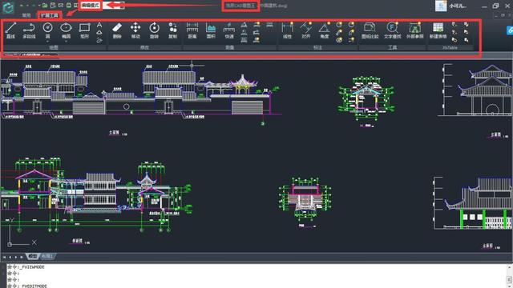Activate the 删除 (Erase) tool

click(117, 30)
